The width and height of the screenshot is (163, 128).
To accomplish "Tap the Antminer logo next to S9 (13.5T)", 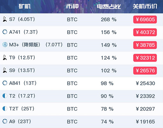I will [x=5, y=70].
